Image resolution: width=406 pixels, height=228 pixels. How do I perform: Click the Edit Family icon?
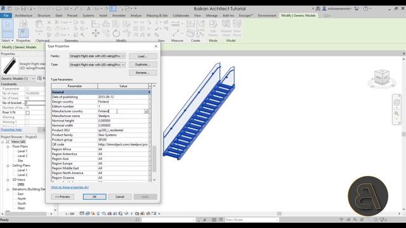pyautogui.click(x=213, y=28)
